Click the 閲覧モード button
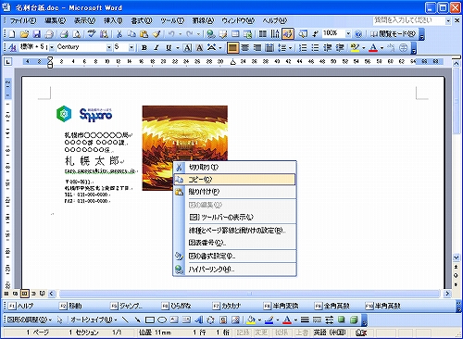 393,34
